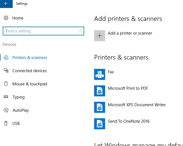Select the Fax printer icon
Viewport: 183px width, 146px height.
(x=100, y=74)
